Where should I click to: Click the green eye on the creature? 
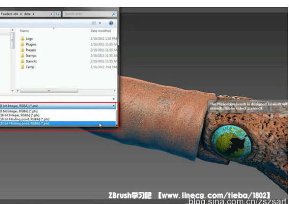pyautogui.click(x=231, y=142)
